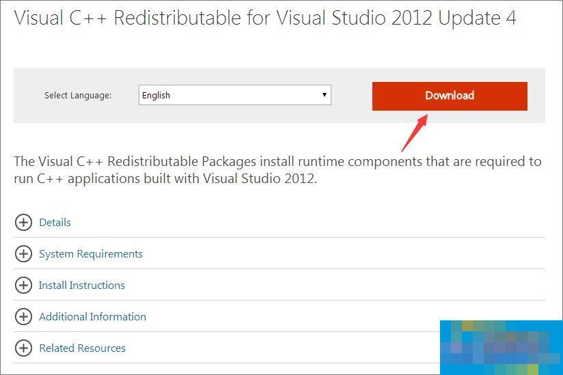
Task: Open the Details link
Action: click(x=55, y=223)
